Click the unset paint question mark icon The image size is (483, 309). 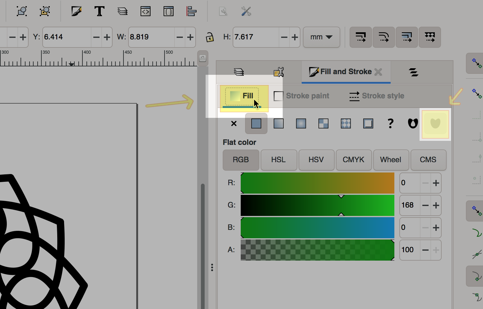(390, 124)
